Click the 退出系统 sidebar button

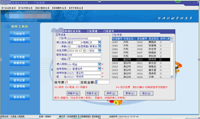pyautogui.click(x=19, y=97)
